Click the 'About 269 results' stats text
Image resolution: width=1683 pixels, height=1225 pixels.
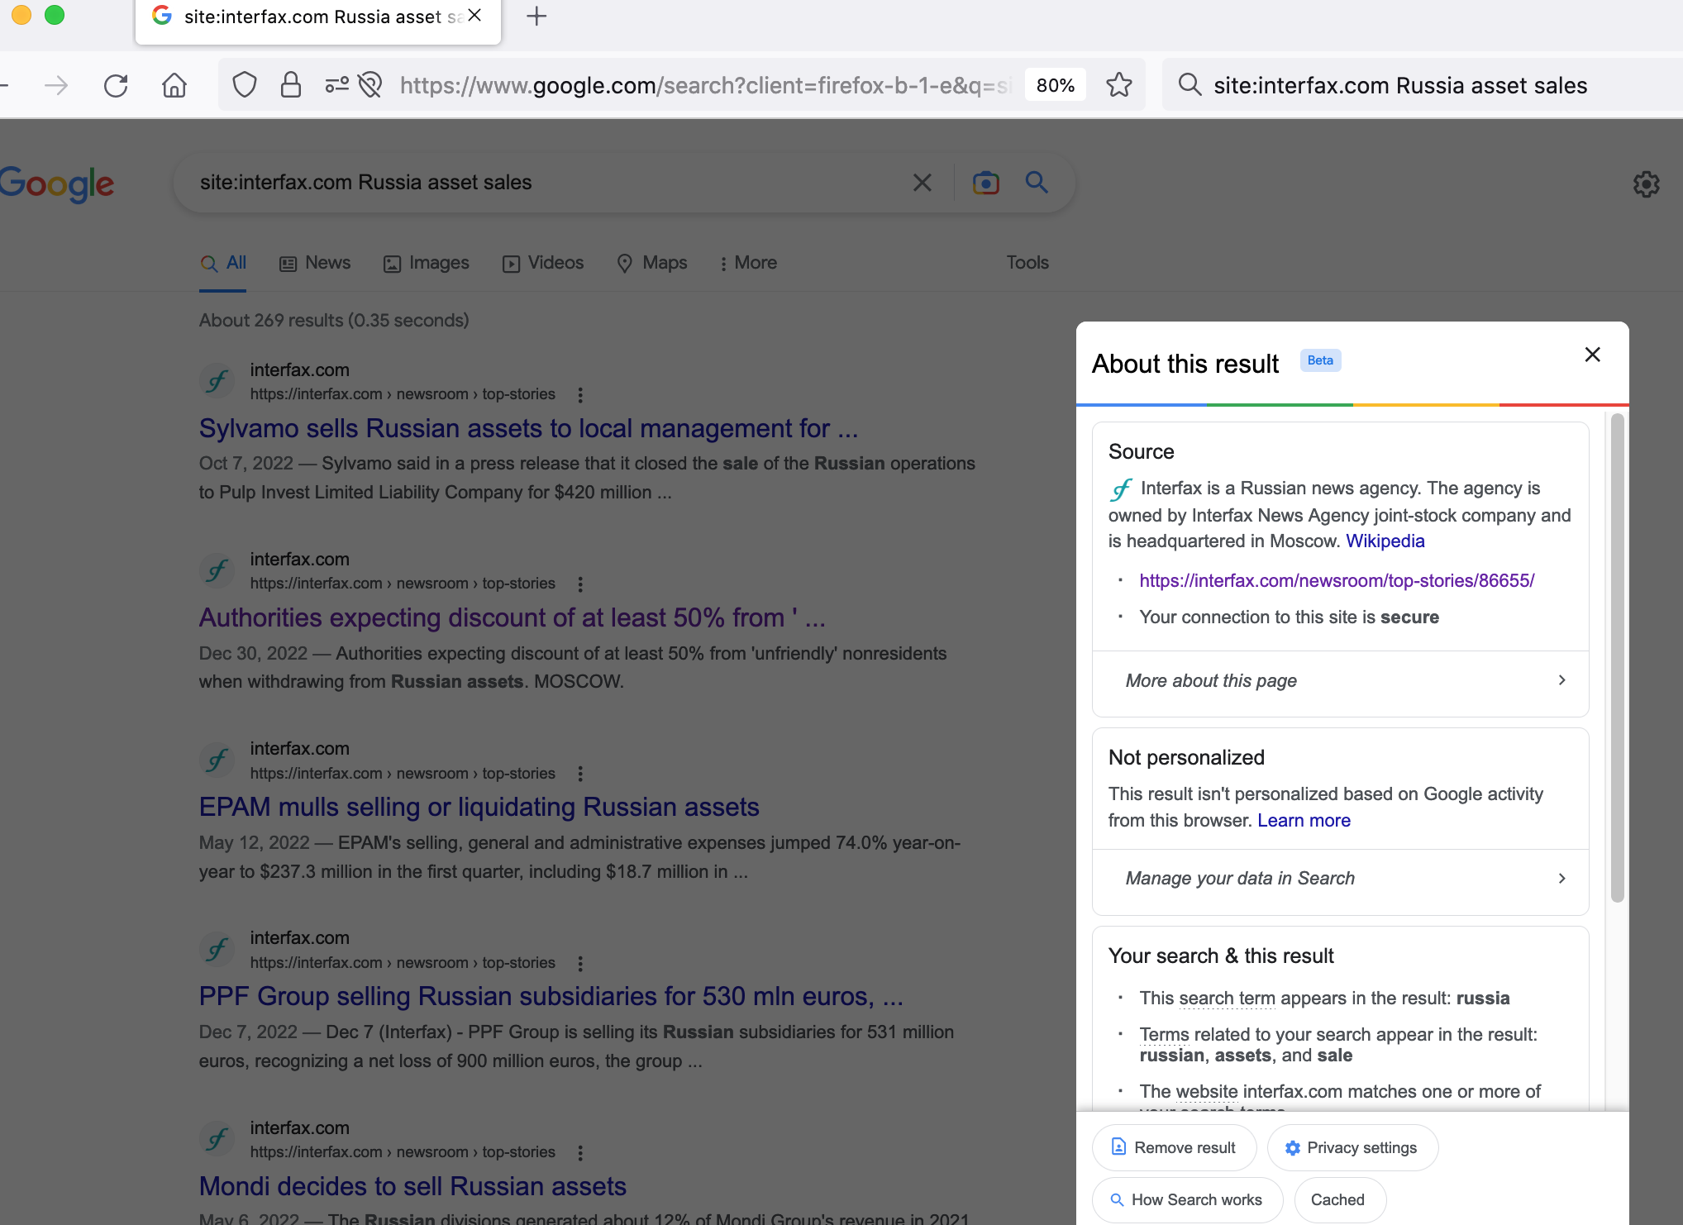pyautogui.click(x=334, y=320)
